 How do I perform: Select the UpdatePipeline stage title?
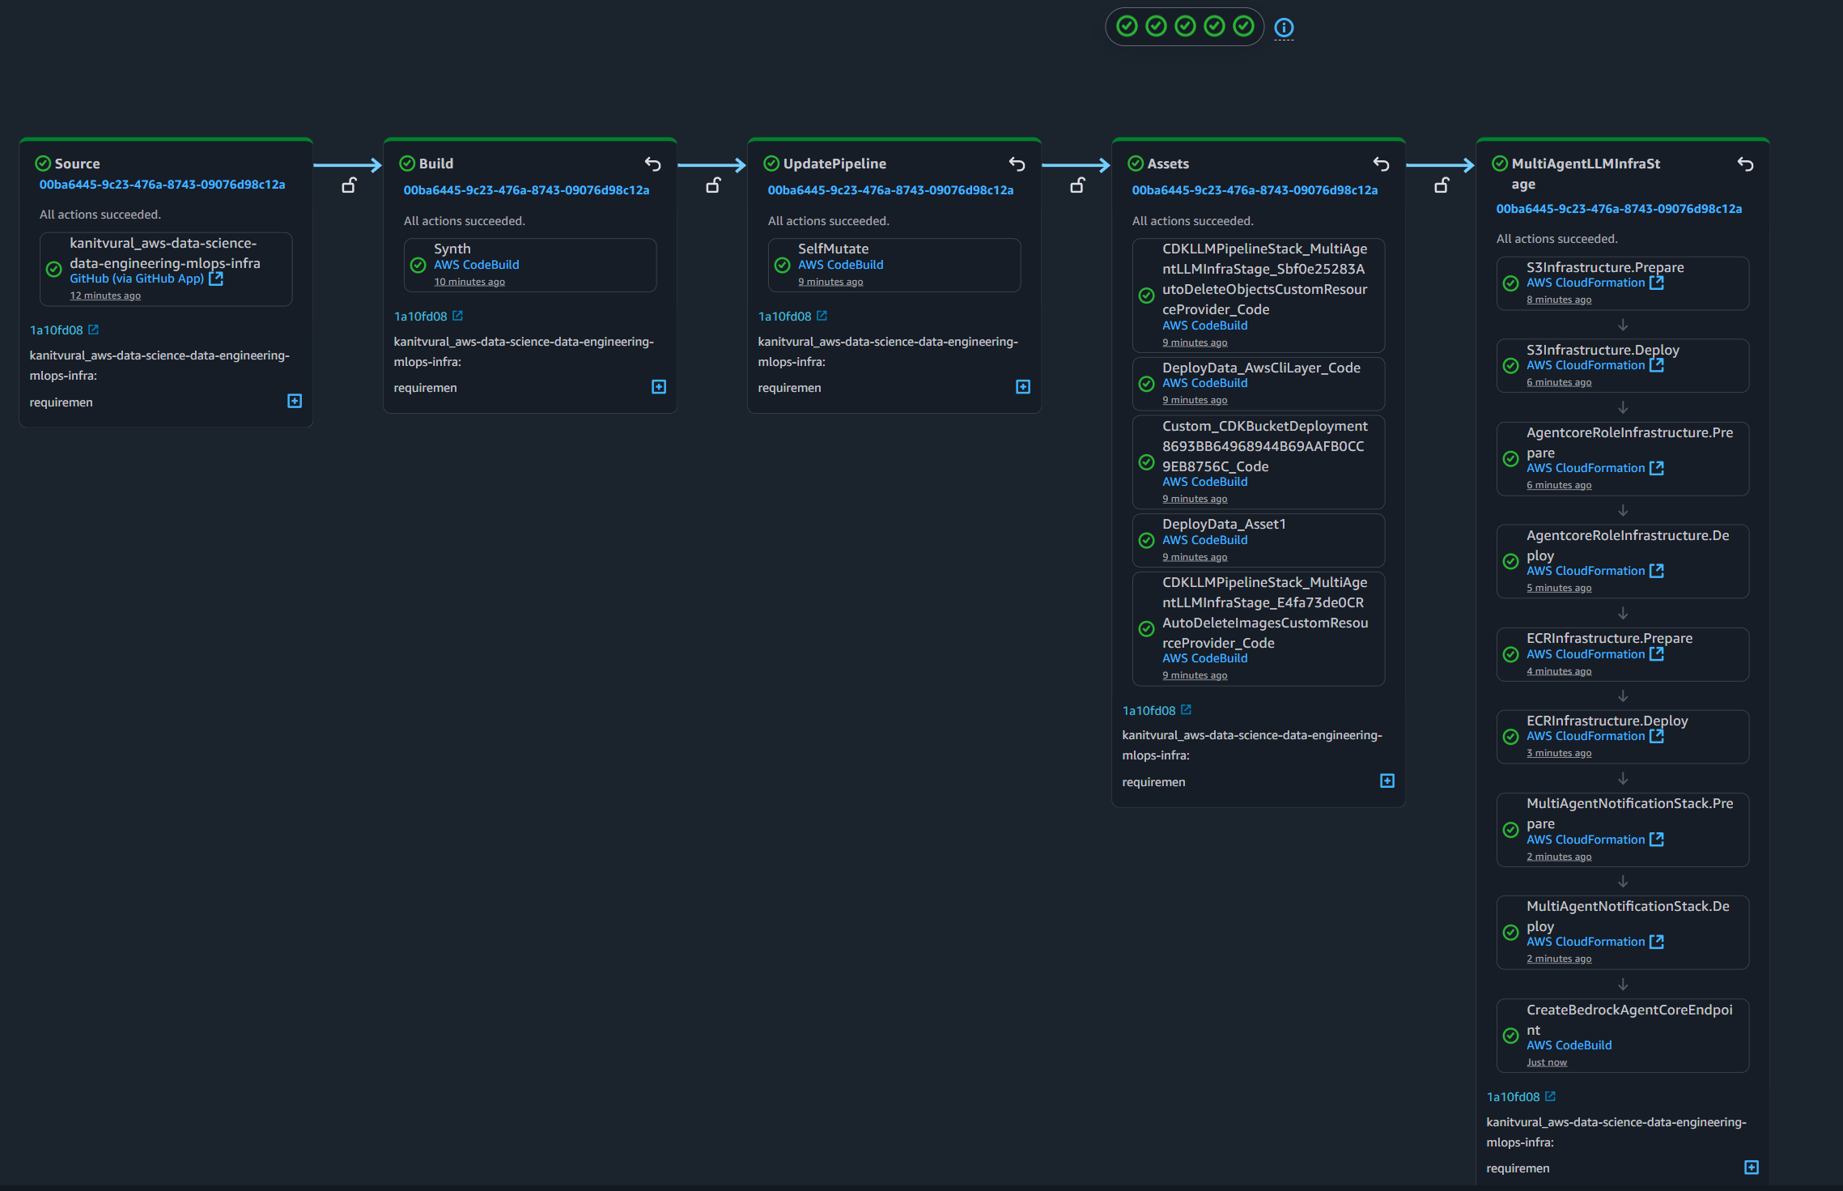click(x=834, y=164)
